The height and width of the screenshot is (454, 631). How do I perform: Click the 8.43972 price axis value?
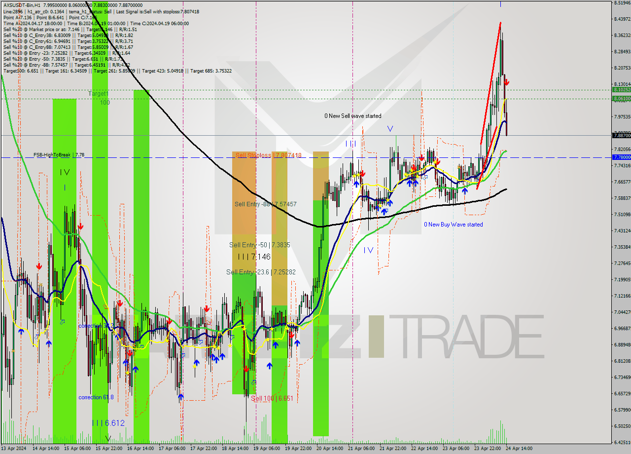point(622,19)
